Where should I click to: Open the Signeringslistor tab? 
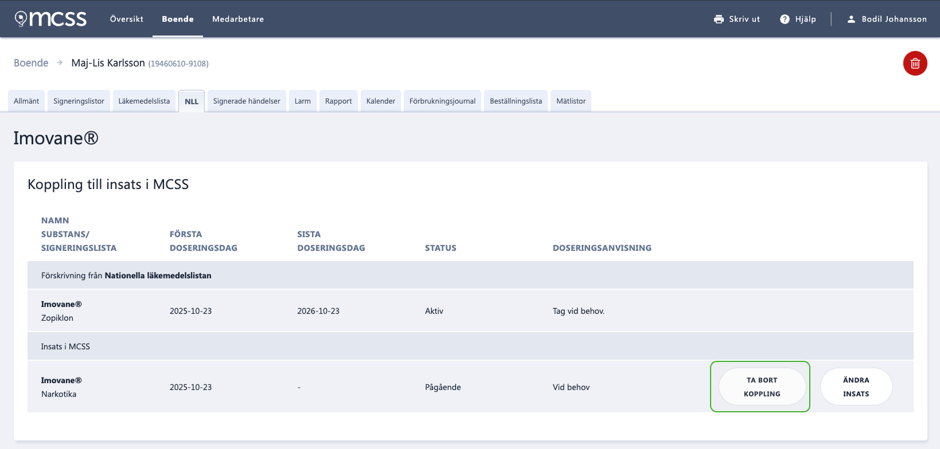point(79,101)
